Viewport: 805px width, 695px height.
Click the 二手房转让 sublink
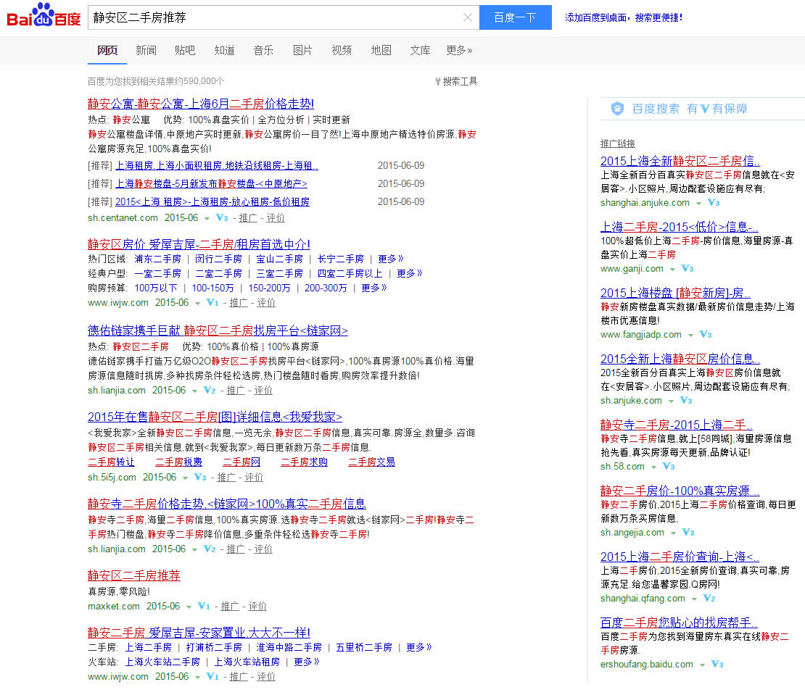click(111, 462)
